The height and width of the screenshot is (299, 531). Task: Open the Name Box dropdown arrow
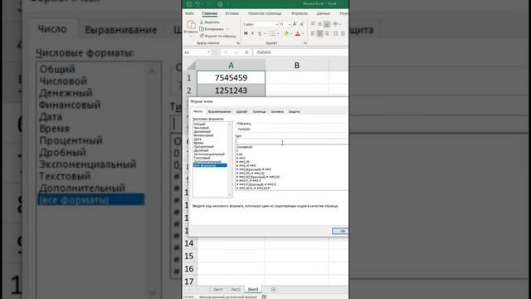tap(208, 51)
